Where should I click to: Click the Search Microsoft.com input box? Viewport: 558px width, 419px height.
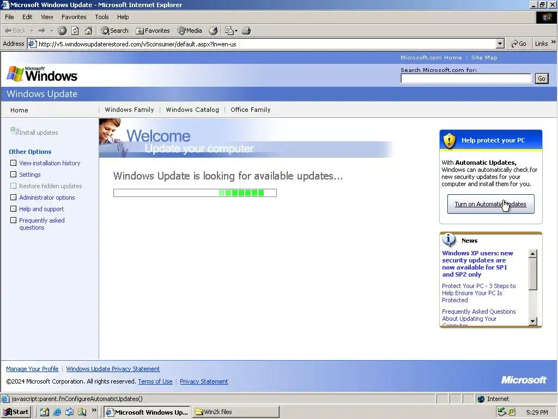(x=466, y=79)
